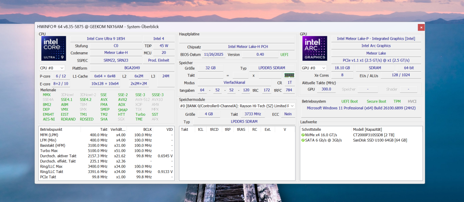
Task: Click the Turbo feature flag
Action: [x=140, y=115]
